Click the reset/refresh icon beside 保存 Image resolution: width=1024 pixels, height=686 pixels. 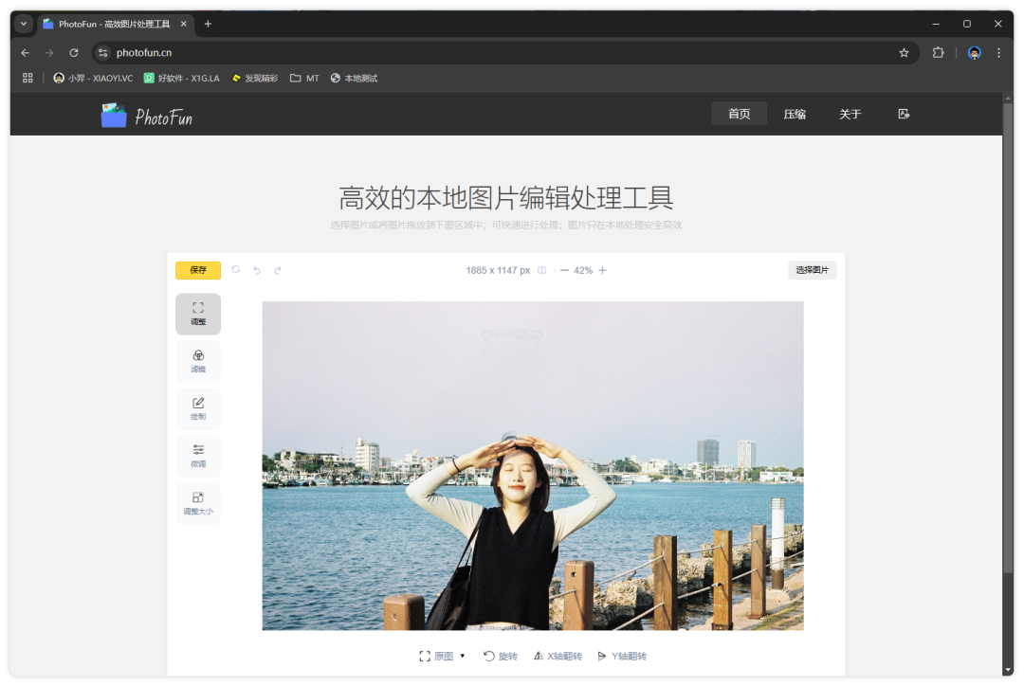pyautogui.click(x=236, y=270)
